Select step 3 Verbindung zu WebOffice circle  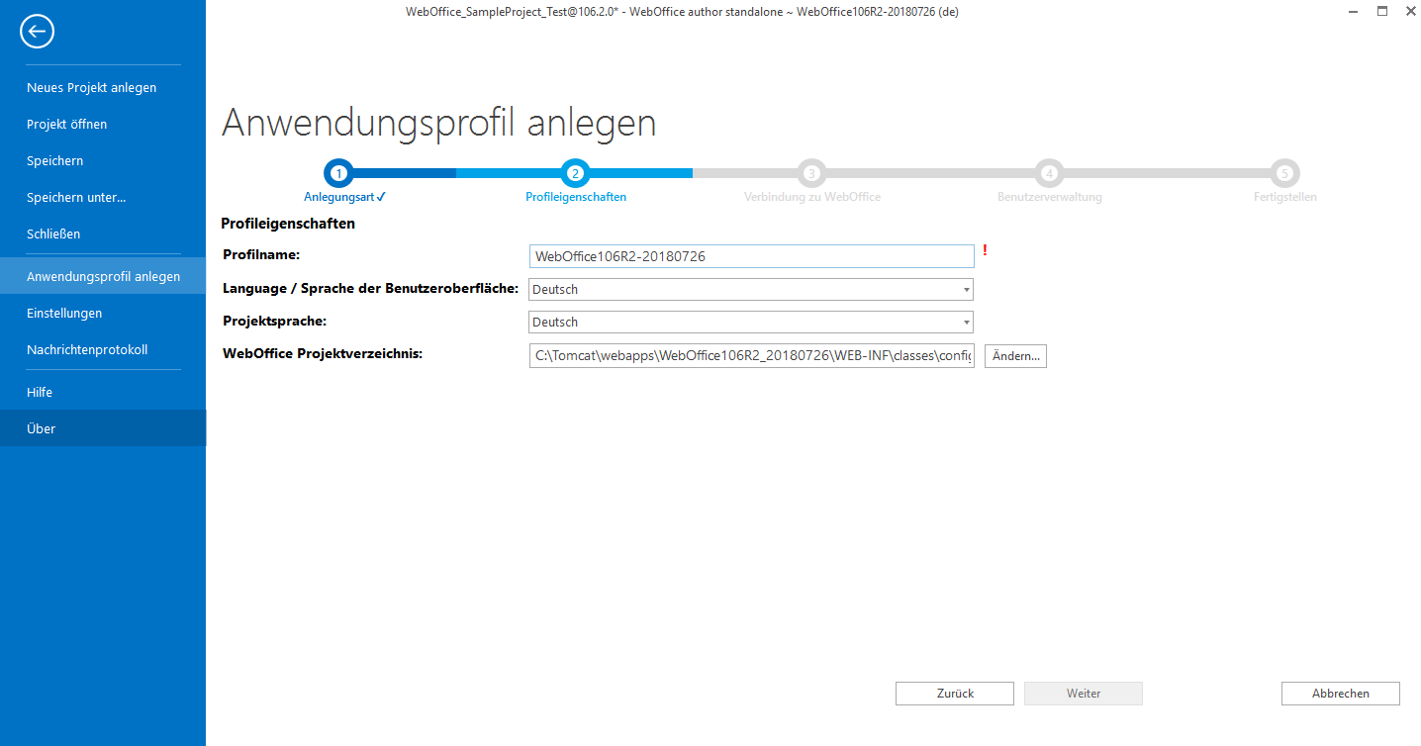click(x=811, y=172)
